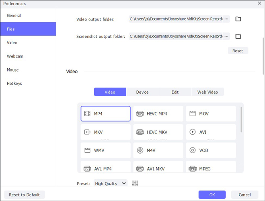265x201 pixels.
Task: Browse screenshot output folder with ellipsis button
Action: click(226, 36)
